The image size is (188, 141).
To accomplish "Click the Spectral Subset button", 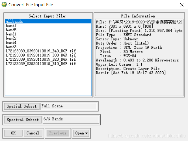I will click(x=23, y=120).
